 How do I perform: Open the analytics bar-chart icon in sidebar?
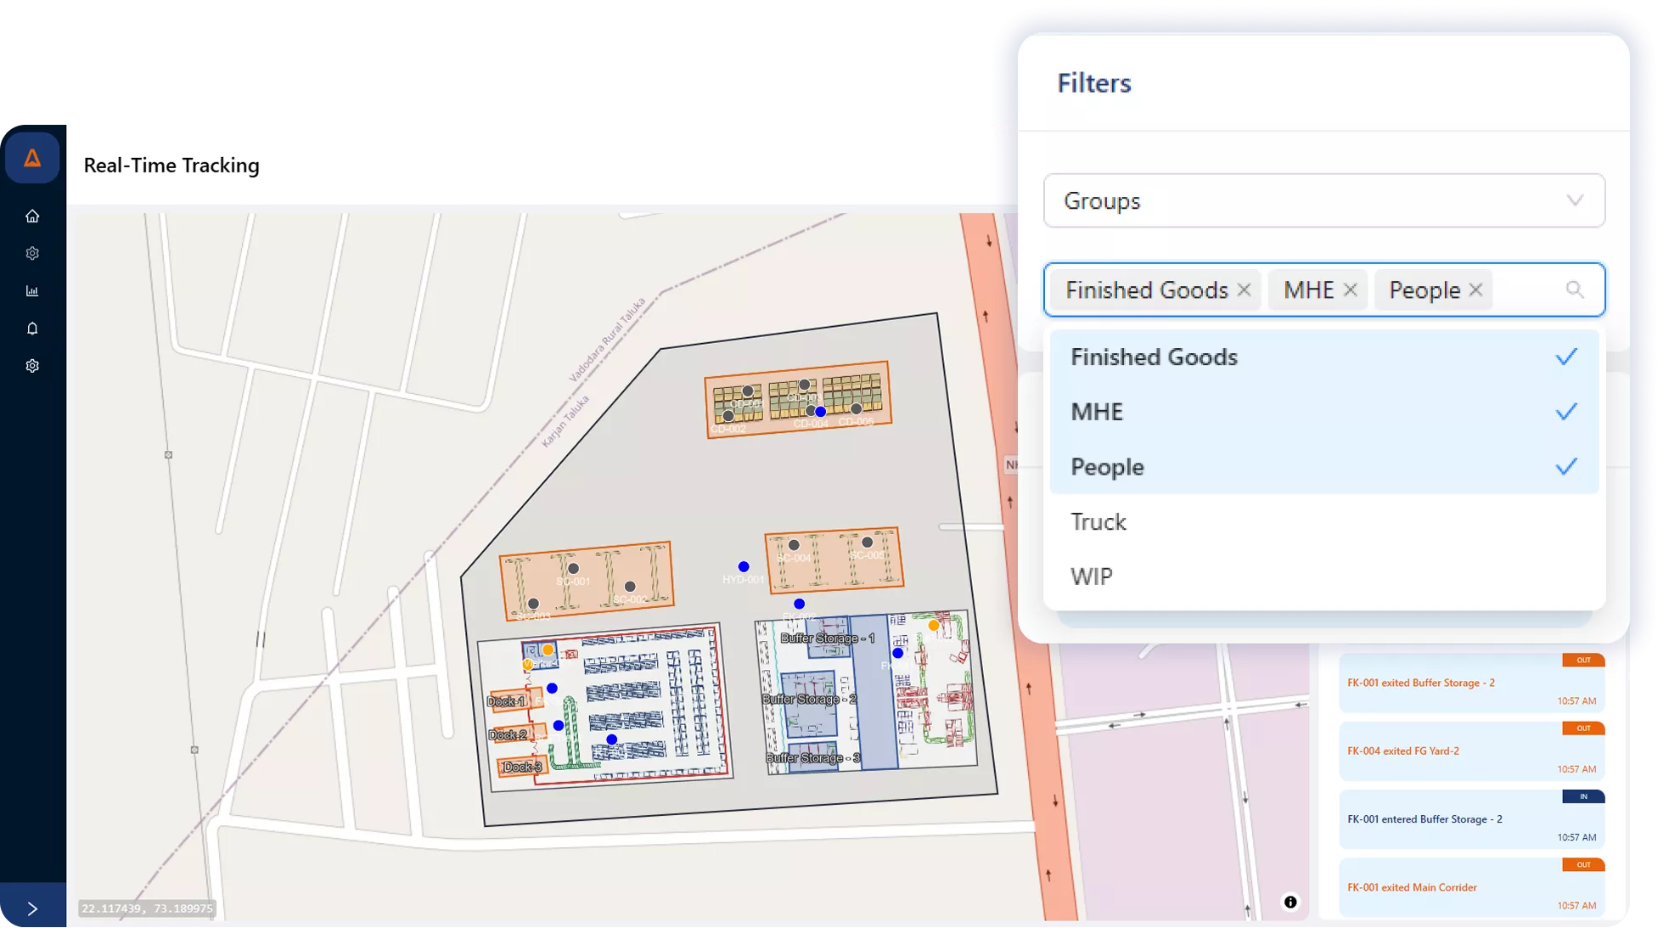pos(32,290)
